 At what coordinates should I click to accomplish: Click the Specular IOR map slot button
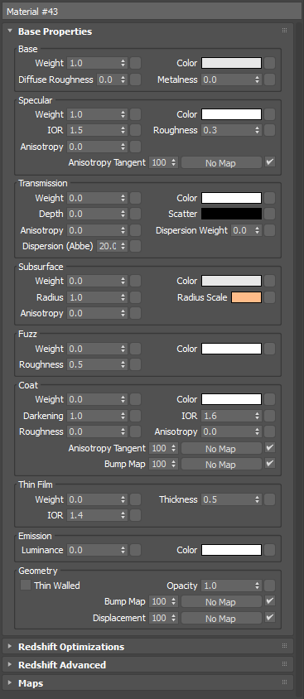click(x=136, y=130)
